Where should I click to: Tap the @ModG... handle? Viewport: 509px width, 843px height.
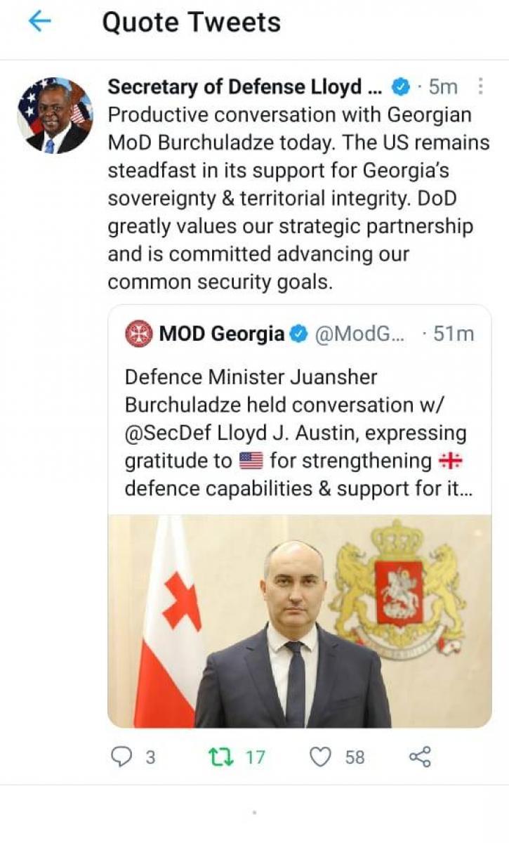359,334
